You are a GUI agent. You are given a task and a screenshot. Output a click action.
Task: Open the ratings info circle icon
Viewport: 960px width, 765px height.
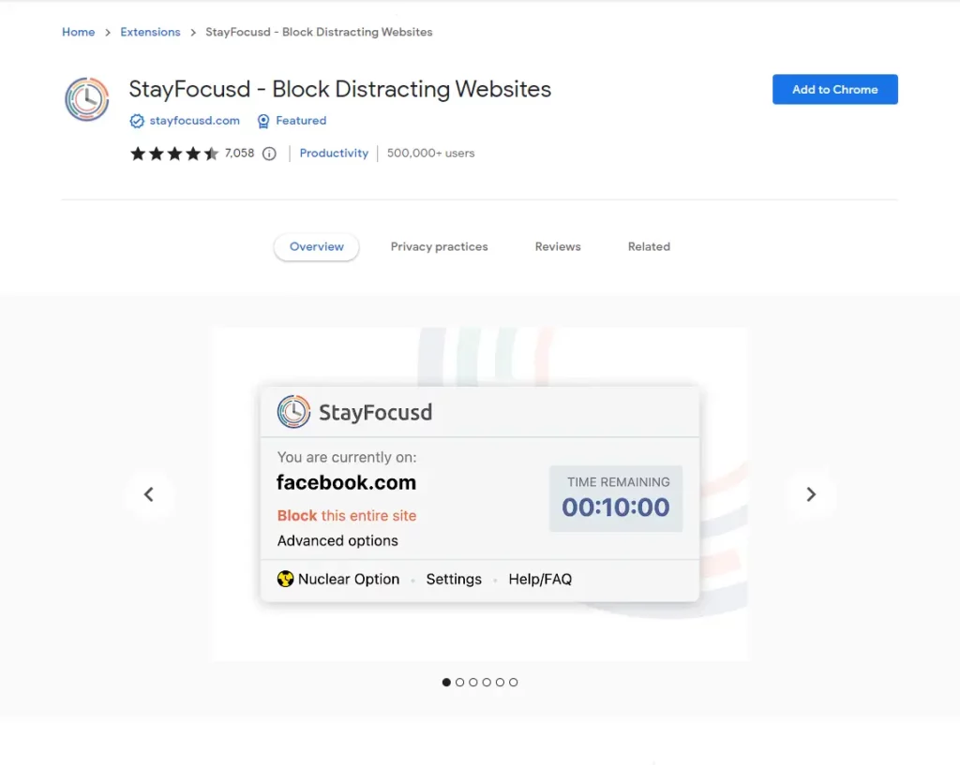click(x=269, y=154)
